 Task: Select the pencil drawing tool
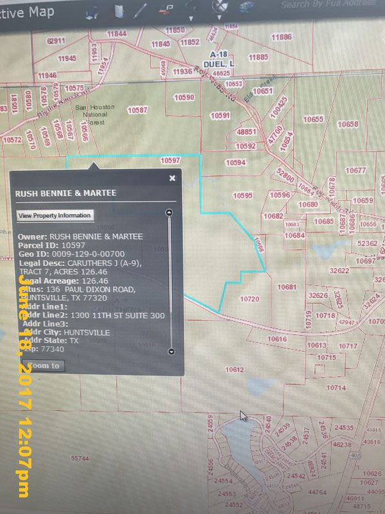coord(141,10)
